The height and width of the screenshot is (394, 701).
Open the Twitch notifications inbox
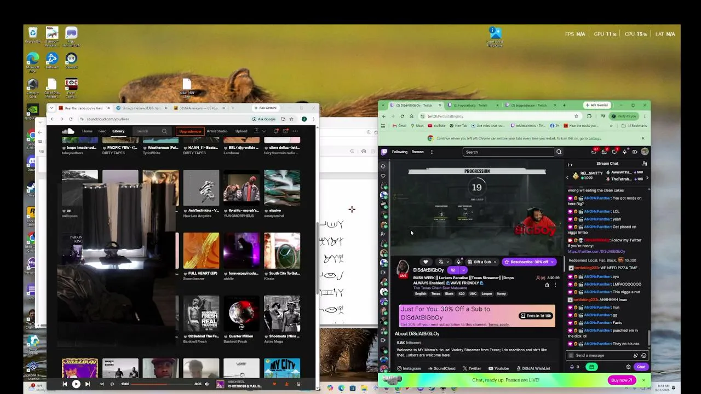tap(605, 152)
